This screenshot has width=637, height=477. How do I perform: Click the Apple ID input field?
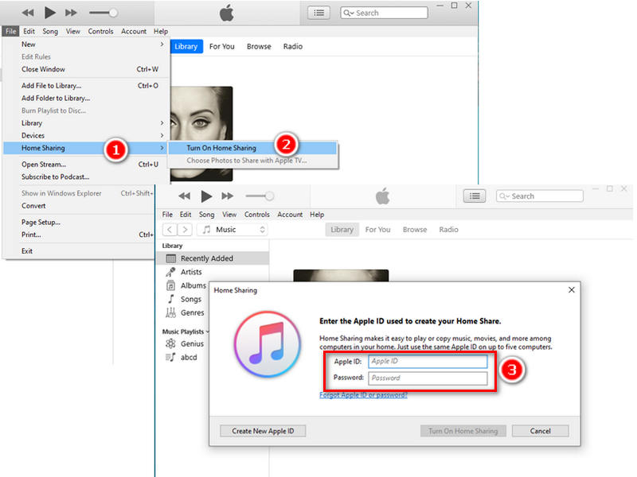(428, 362)
